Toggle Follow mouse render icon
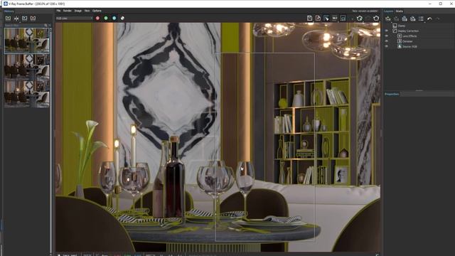The image size is (455, 256). click(326, 18)
